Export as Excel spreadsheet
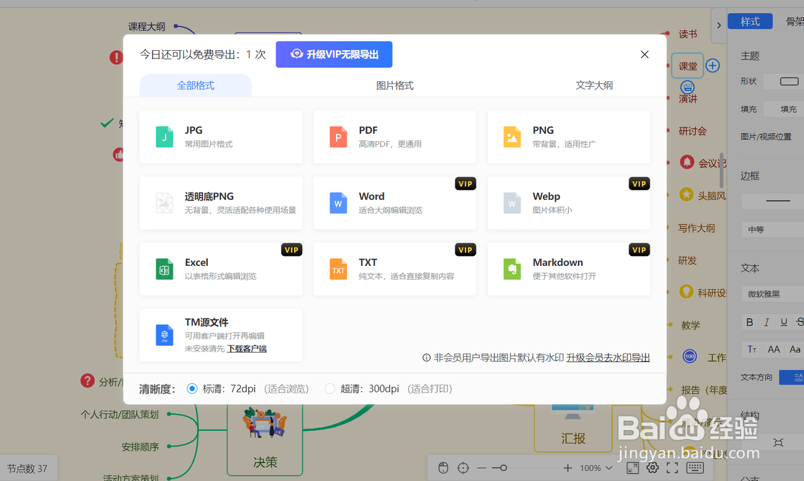Viewport: 804px width, 481px height. (x=220, y=269)
